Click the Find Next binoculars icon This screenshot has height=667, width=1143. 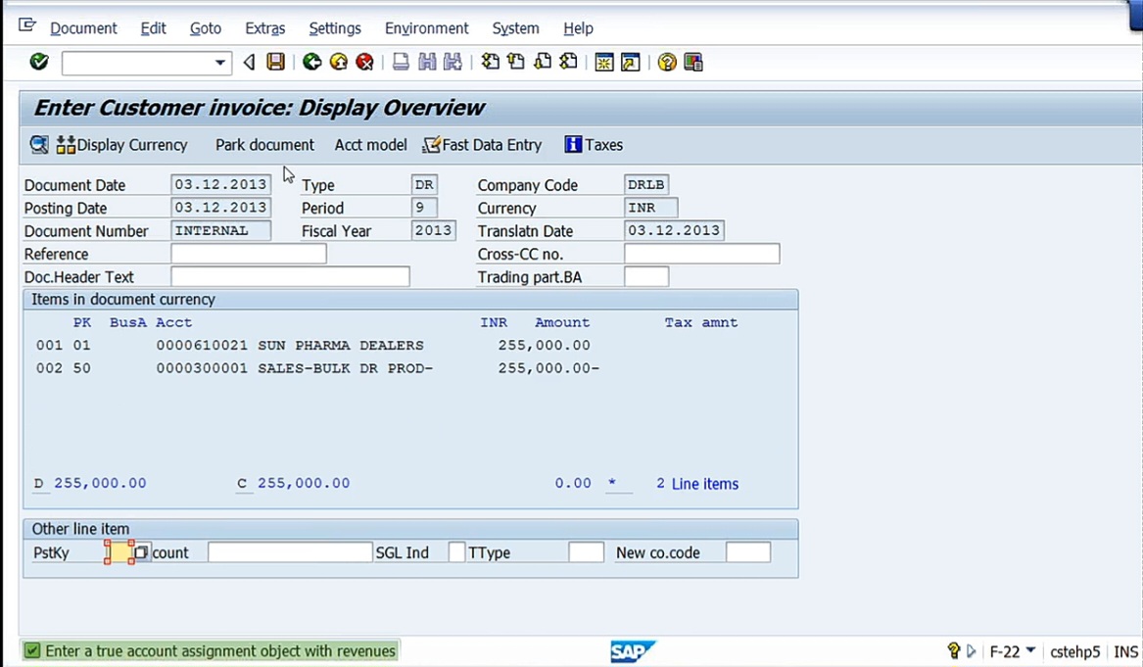(452, 62)
